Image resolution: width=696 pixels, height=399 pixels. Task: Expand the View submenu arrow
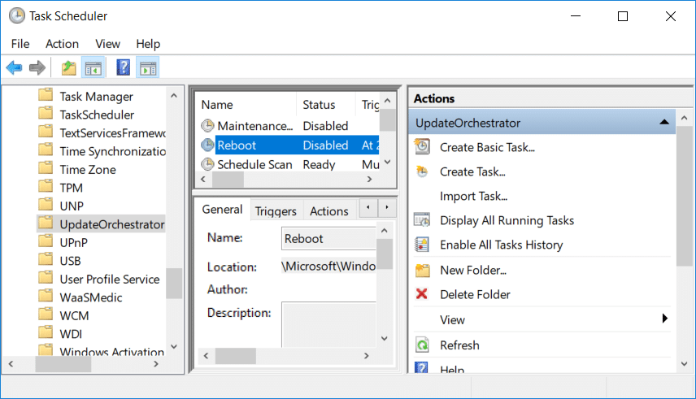pyautogui.click(x=664, y=319)
